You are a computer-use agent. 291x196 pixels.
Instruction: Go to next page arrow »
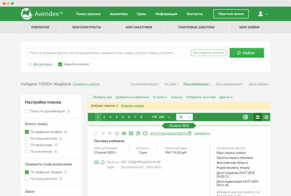point(169,117)
